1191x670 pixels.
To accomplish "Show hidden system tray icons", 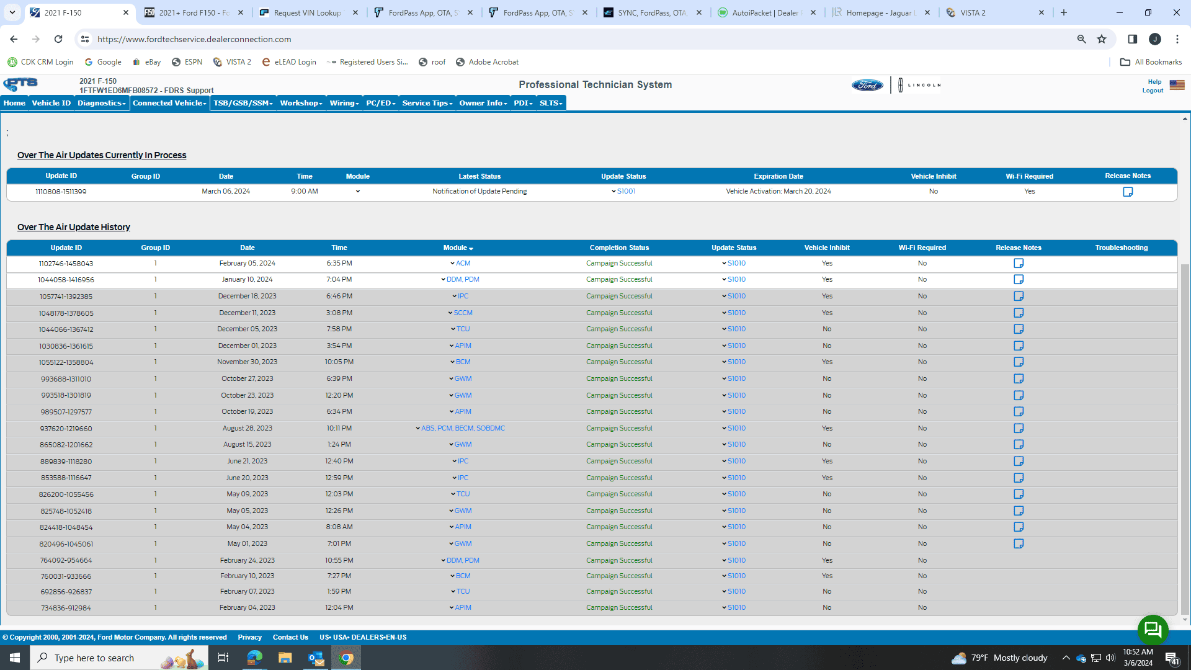I will [x=1066, y=658].
